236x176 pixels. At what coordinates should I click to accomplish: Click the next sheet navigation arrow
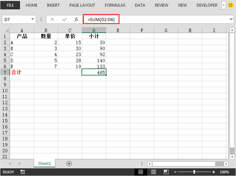coord(20,163)
